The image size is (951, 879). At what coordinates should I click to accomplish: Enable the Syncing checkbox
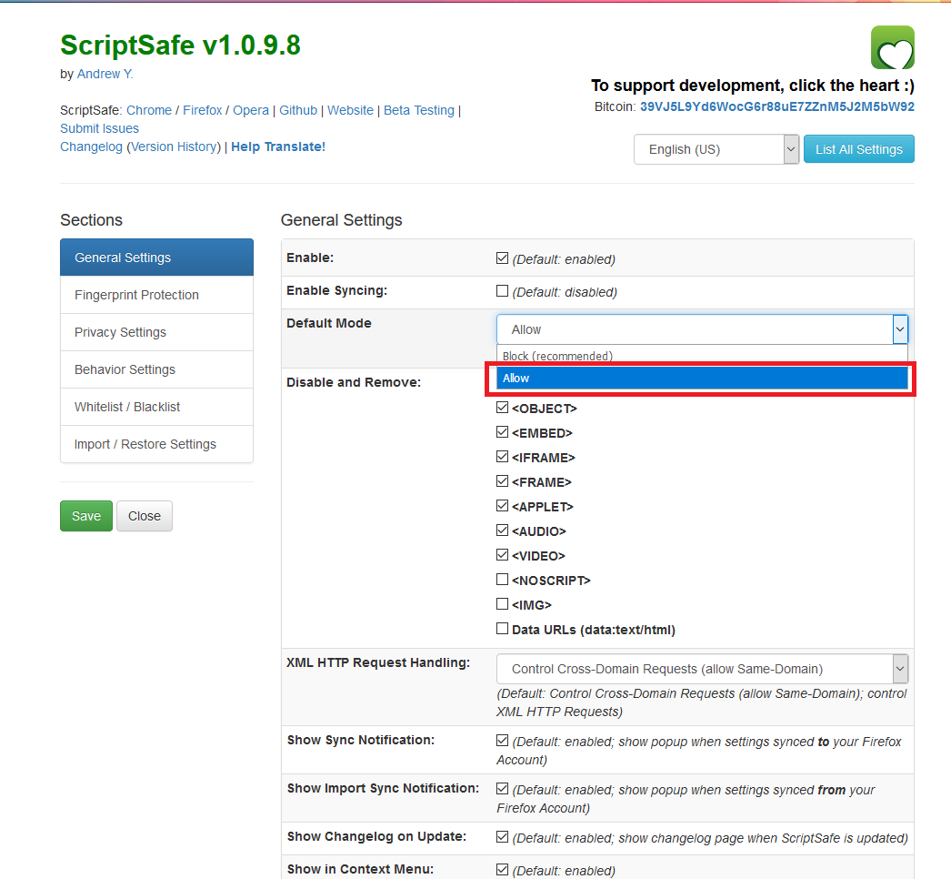503,291
